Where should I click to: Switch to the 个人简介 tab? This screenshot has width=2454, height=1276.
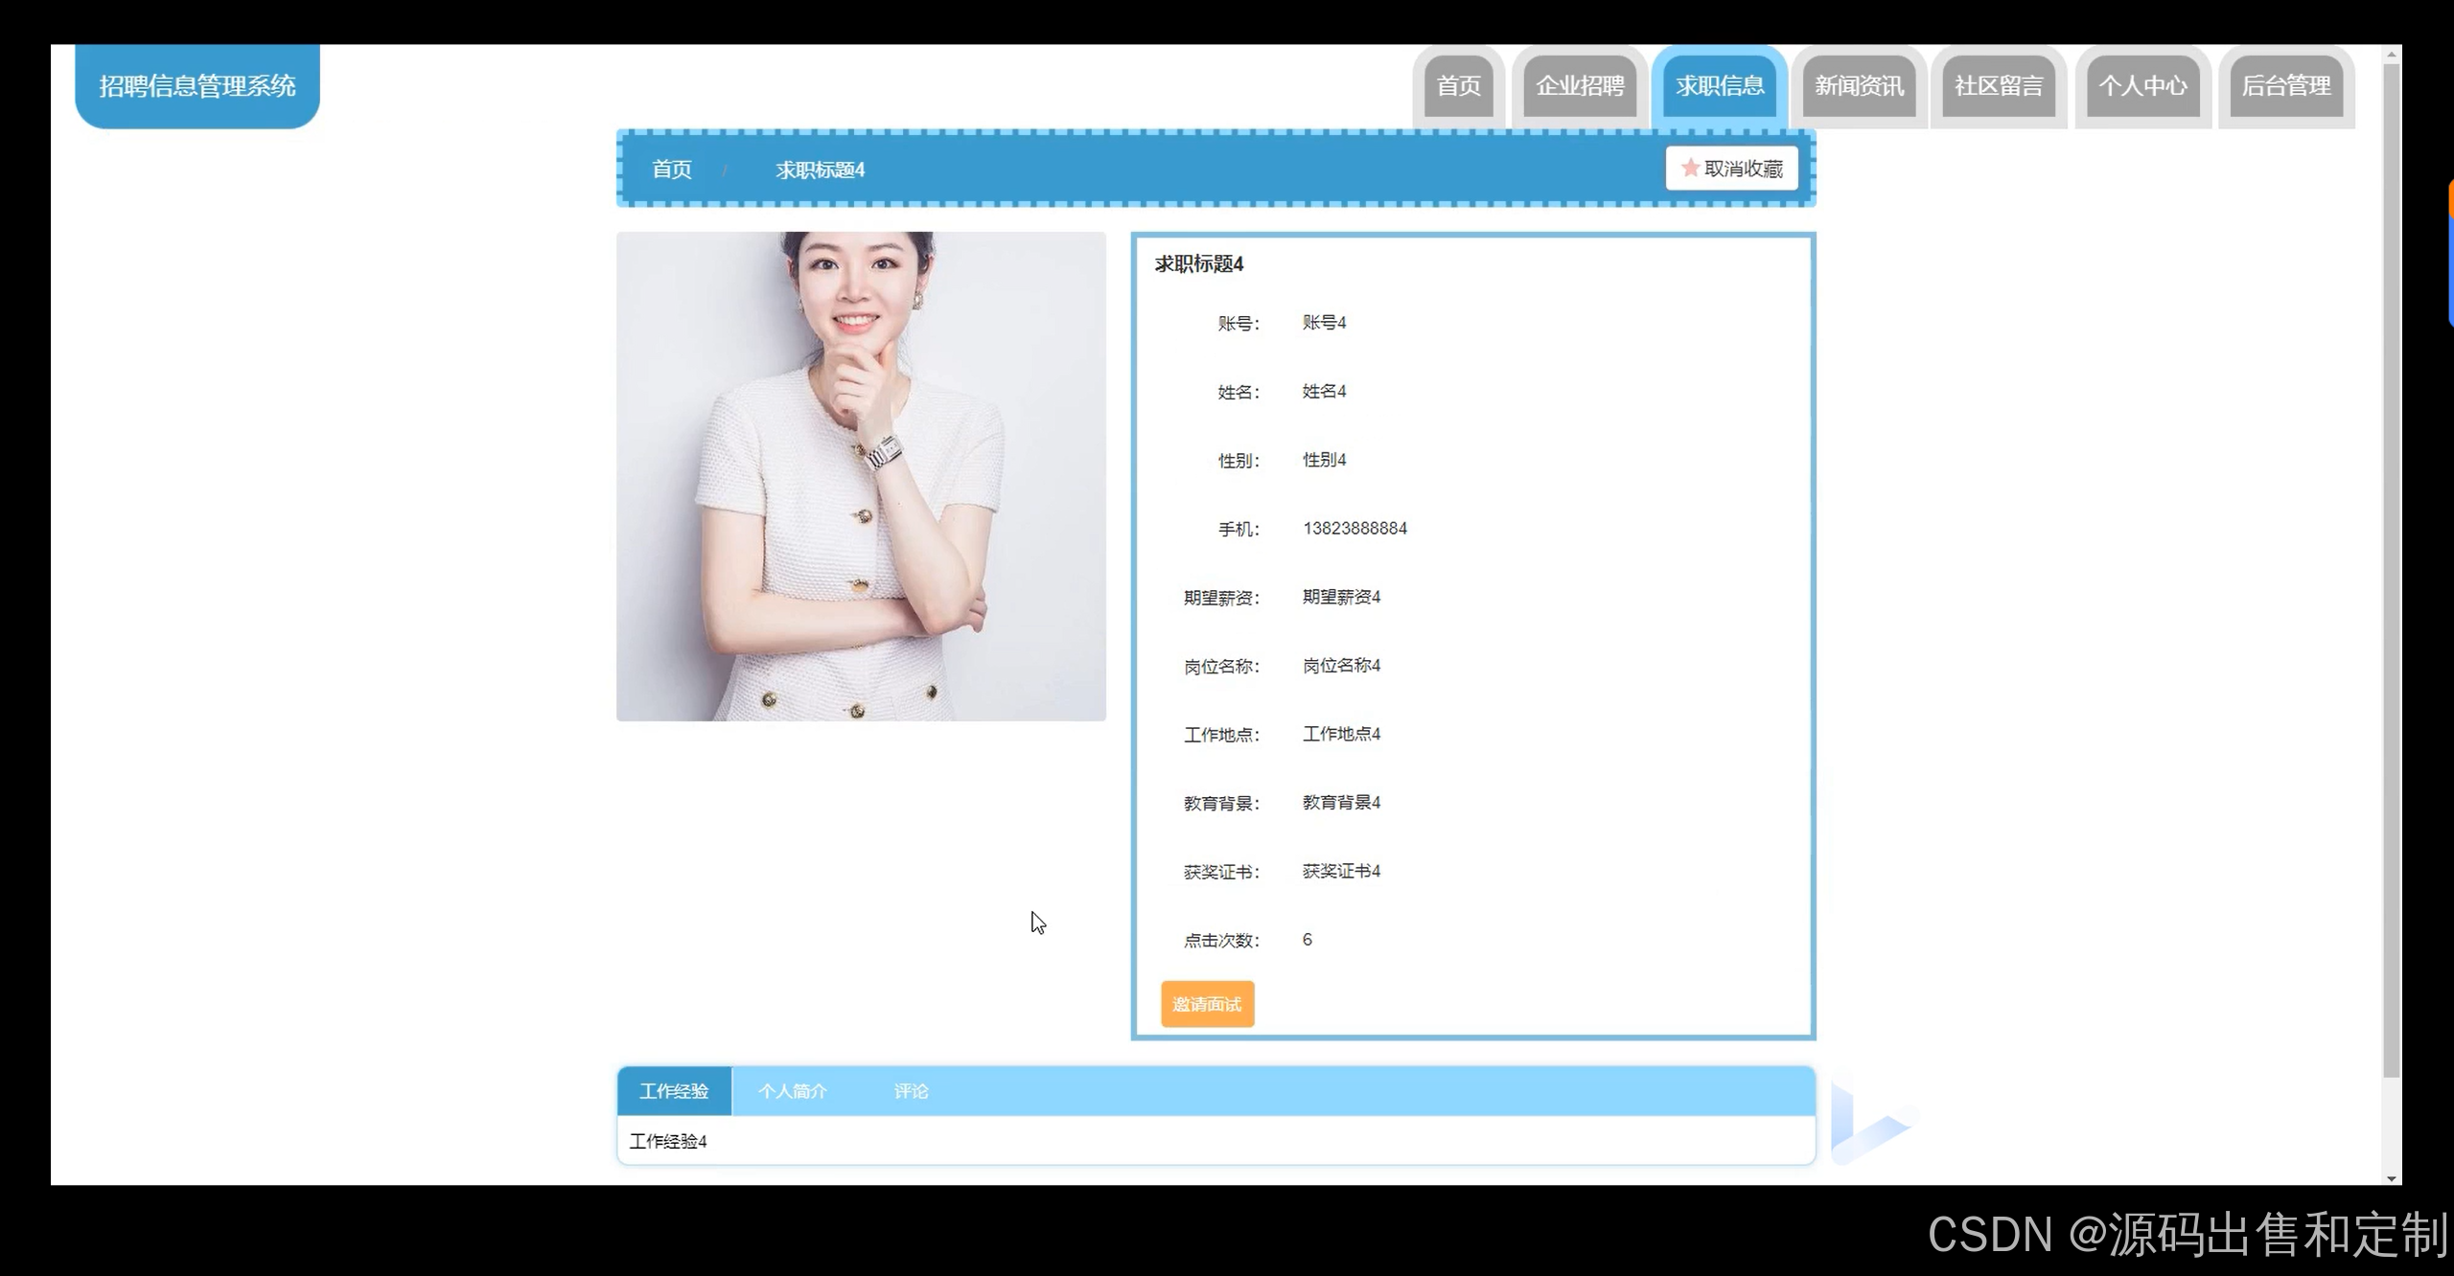pos(792,1091)
